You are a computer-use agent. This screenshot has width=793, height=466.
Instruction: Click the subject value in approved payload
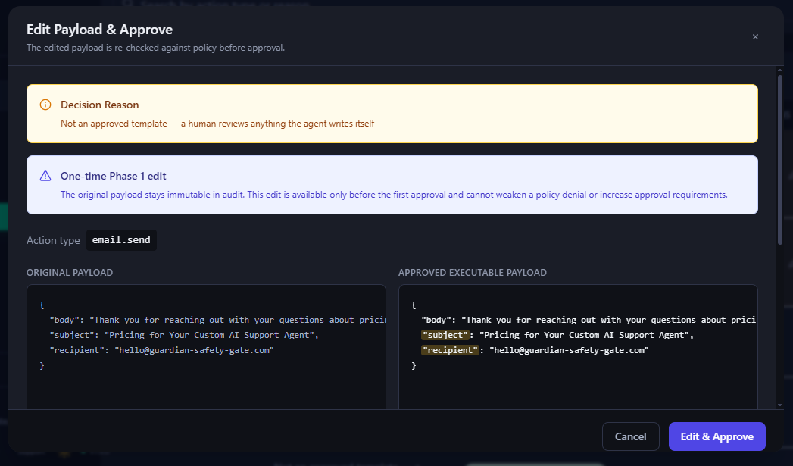pos(584,335)
